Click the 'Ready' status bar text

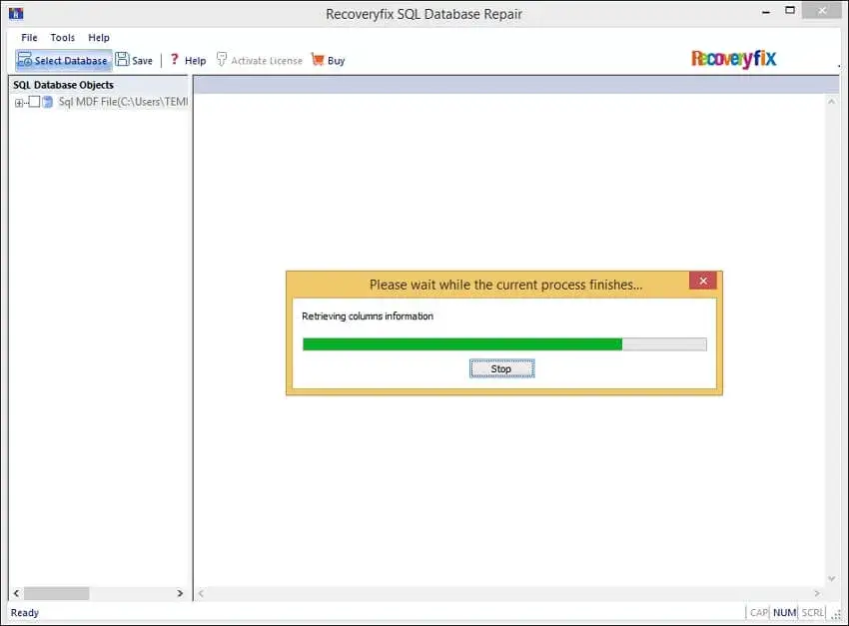click(x=25, y=612)
